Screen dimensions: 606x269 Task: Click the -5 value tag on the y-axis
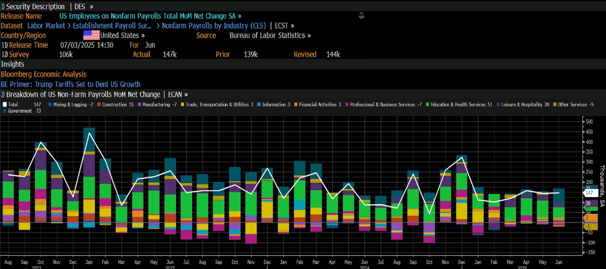pos(589,227)
